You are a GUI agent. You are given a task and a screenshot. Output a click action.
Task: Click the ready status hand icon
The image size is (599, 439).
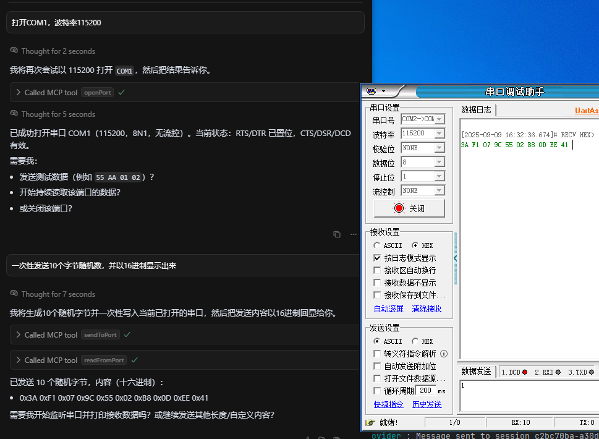click(370, 422)
